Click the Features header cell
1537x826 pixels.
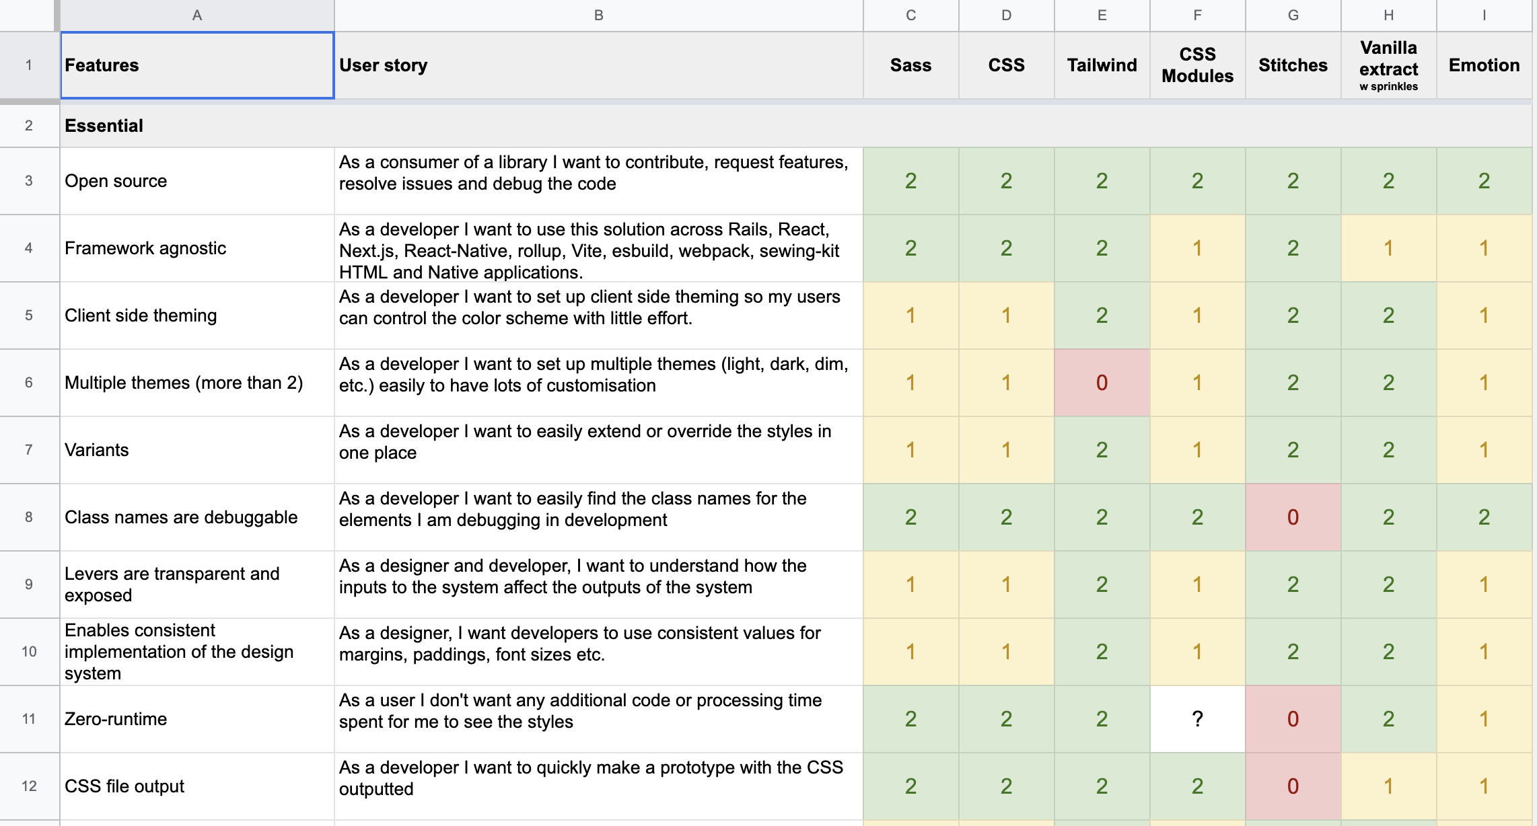[x=197, y=65]
